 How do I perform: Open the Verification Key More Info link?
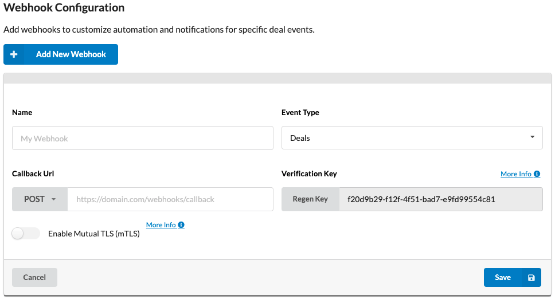click(516, 174)
